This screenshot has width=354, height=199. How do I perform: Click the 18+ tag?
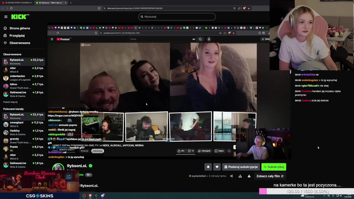(88, 175)
